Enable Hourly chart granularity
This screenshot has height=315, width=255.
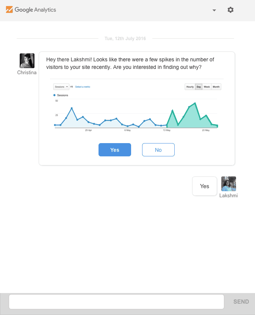pos(190,87)
